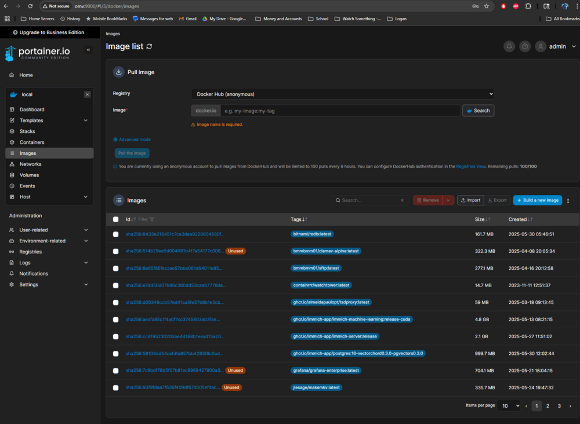Click the download icon beside Pull image
This screenshot has width=580, height=424.
pyautogui.click(x=119, y=72)
